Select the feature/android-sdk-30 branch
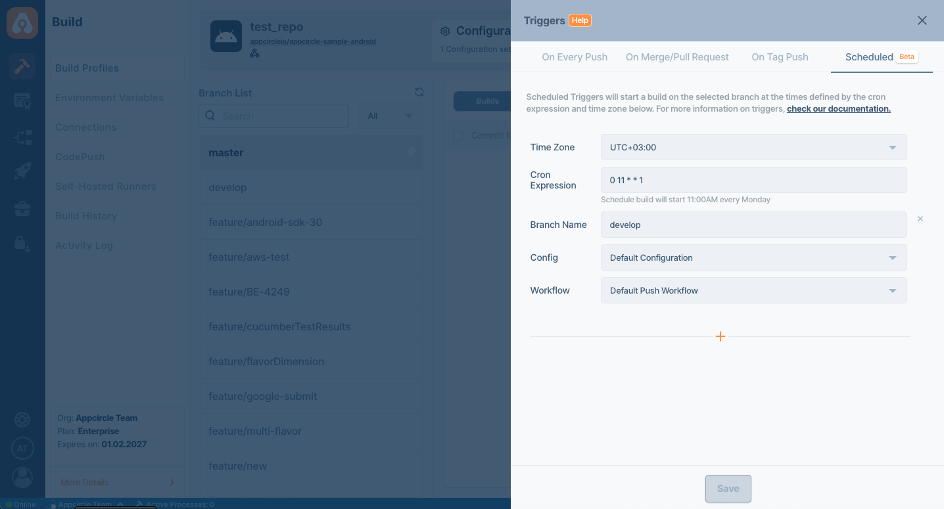The image size is (944, 509). click(x=311, y=222)
